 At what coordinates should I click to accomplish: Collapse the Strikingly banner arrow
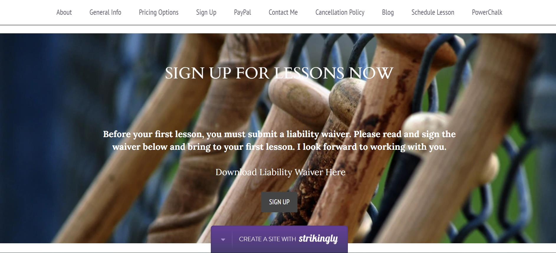[223, 239]
